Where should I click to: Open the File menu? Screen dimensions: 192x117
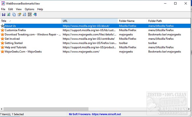click(3, 9)
